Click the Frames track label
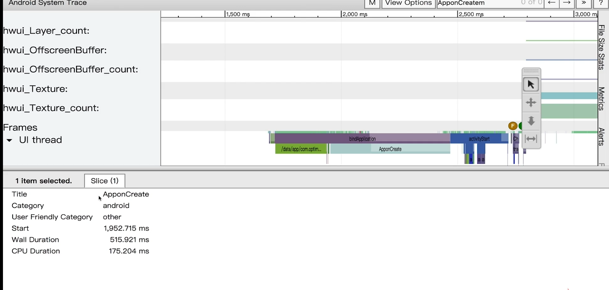Viewport: 609px width, 290px height. click(20, 127)
